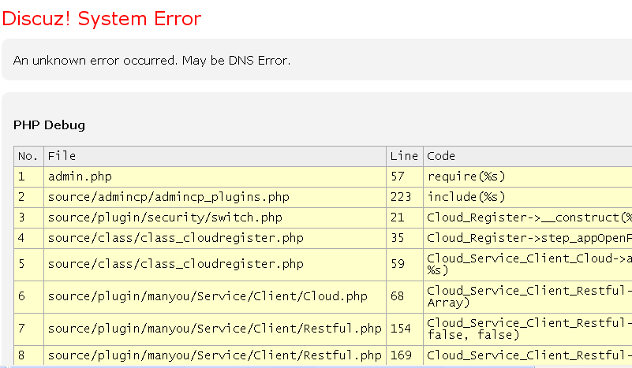Click the row number 1 cell
632x368 pixels.
pyautogui.click(x=28, y=177)
